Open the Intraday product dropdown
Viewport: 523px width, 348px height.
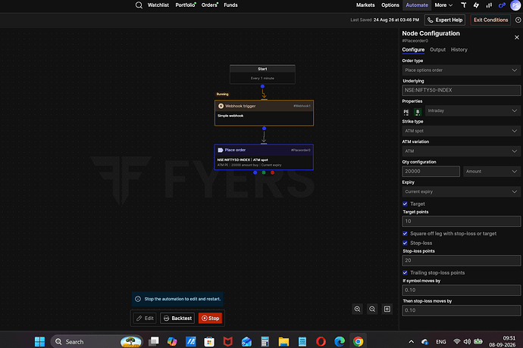(x=473, y=110)
